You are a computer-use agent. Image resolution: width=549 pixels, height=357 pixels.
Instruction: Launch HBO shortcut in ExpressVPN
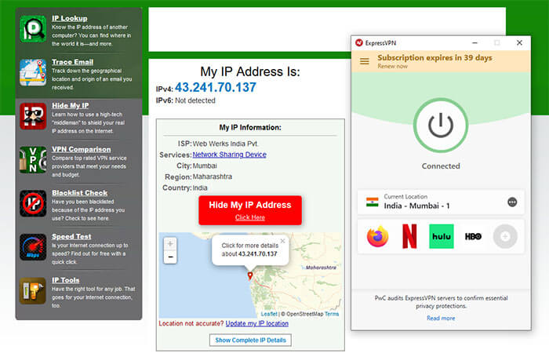pos(473,236)
